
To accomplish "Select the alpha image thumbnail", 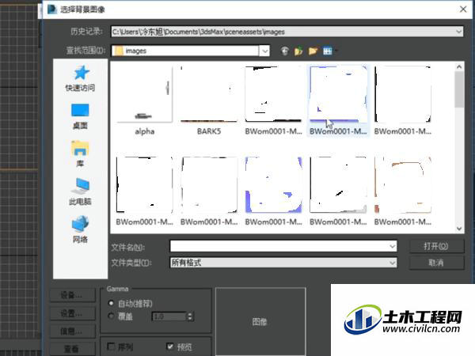I will [145, 100].
